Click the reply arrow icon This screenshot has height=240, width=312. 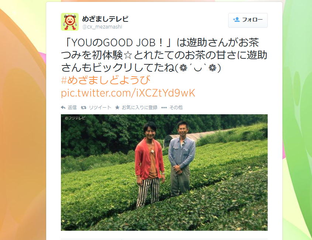[63, 108]
